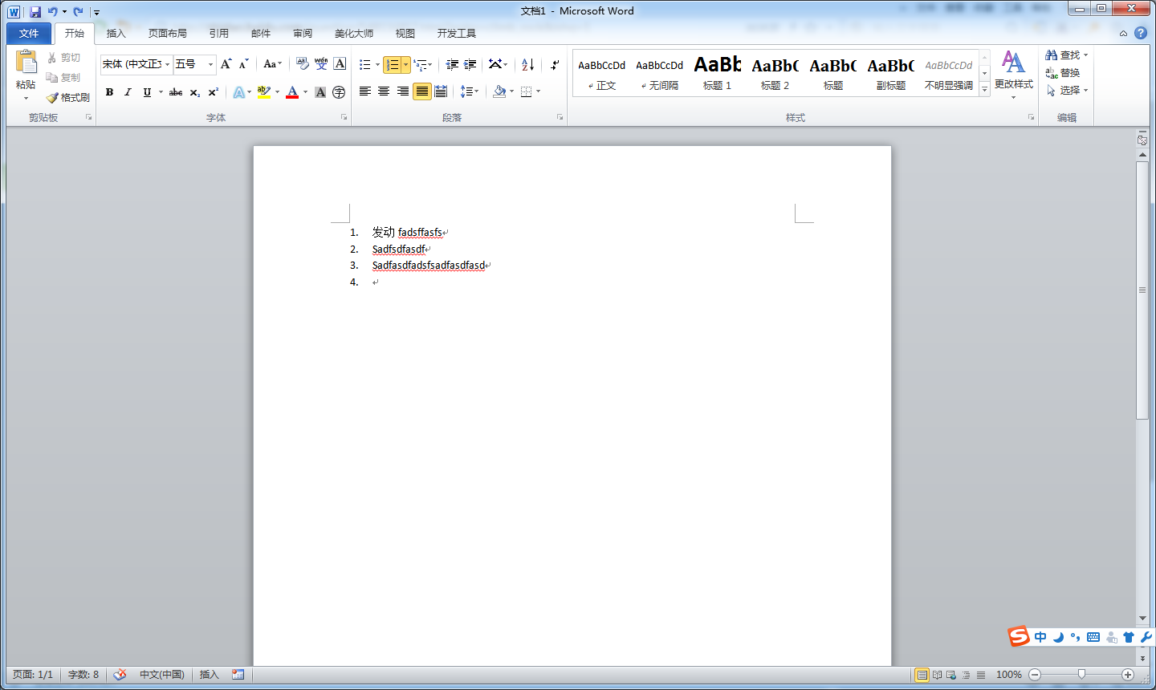Align text to the left
This screenshot has width=1156, height=690.
pos(365,91)
